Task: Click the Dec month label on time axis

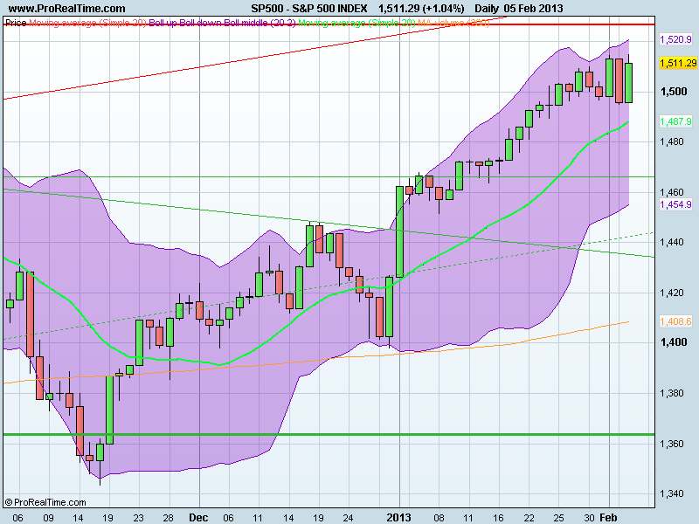Action: point(198,517)
